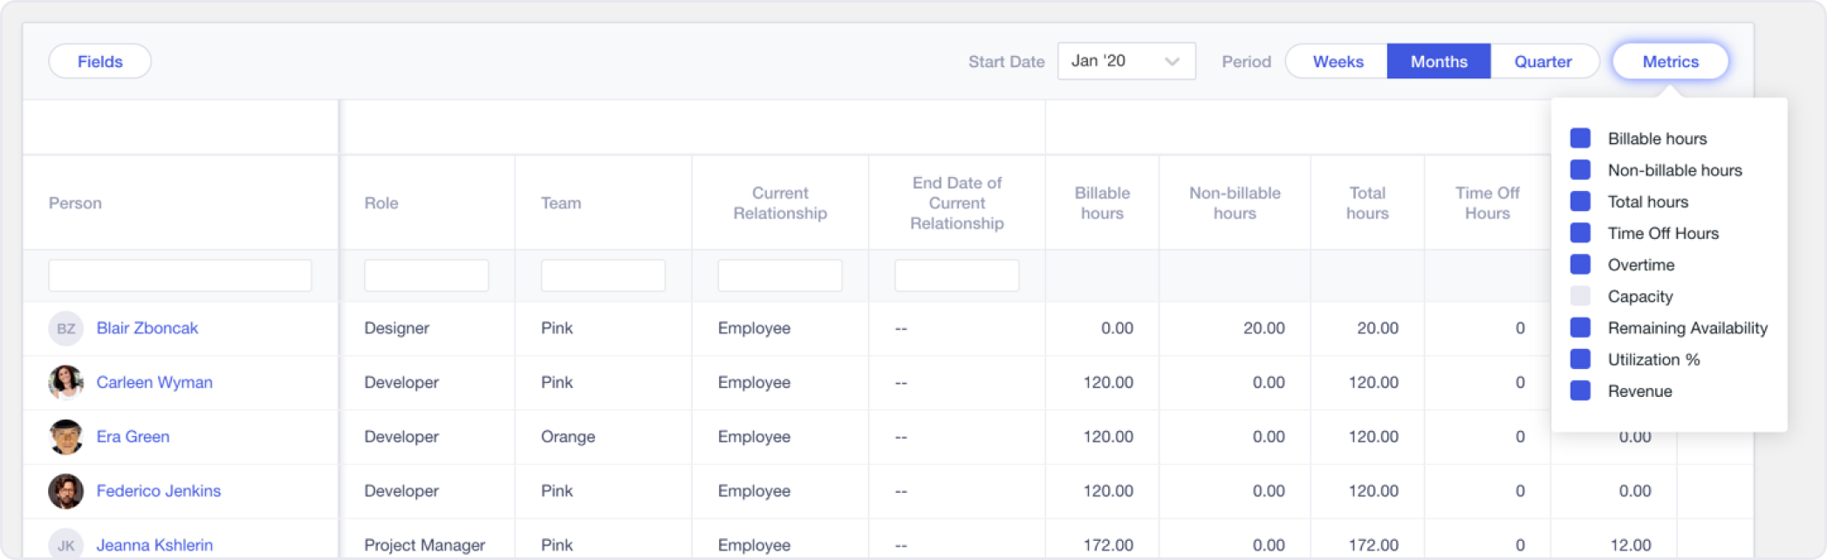This screenshot has height=560, width=1827.
Task: Click Carleen Wyman's profile photo
Action: pyautogui.click(x=65, y=383)
